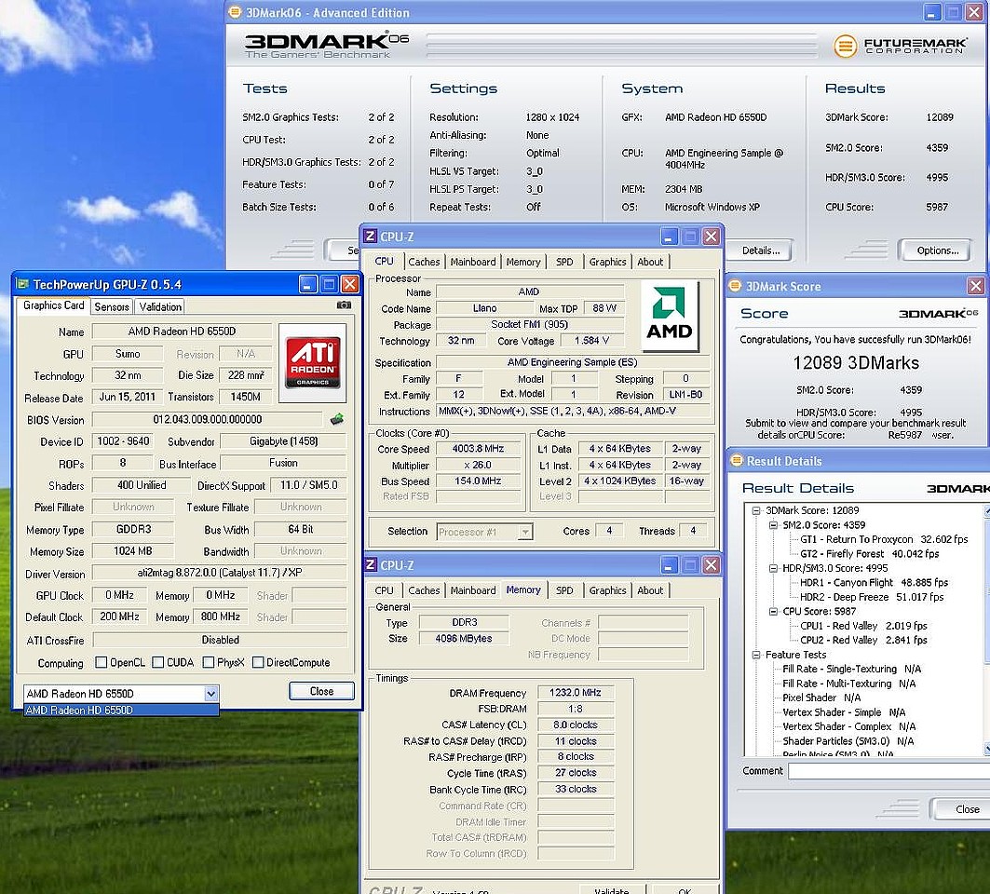The image size is (990, 894).
Task: Click the 4003.8 MHz Core Speed value
Action: 478,449
